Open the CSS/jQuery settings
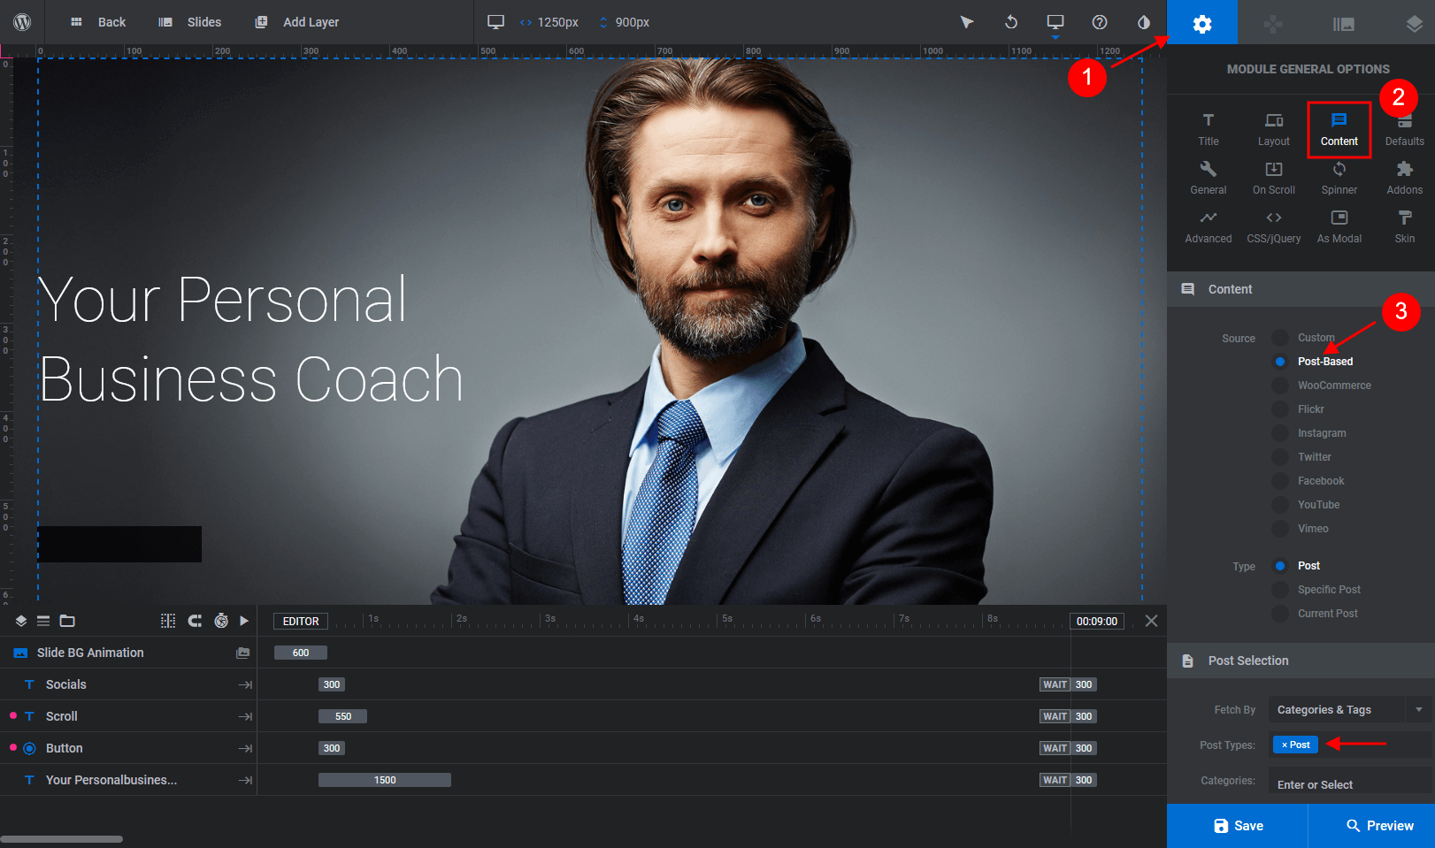Image resolution: width=1435 pixels, height=848 pixels. click(1274, 226)
